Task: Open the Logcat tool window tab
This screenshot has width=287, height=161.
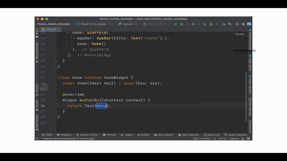Action: tap(126, 135)
